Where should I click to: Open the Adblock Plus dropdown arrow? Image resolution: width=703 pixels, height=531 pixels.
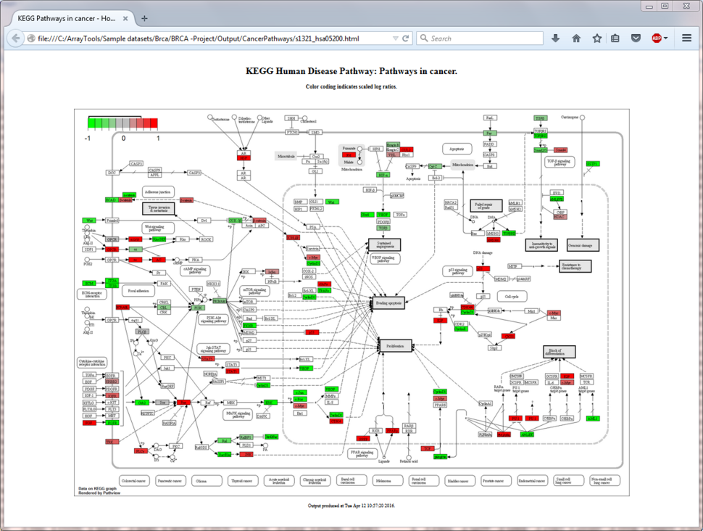(x=665, y=38)
